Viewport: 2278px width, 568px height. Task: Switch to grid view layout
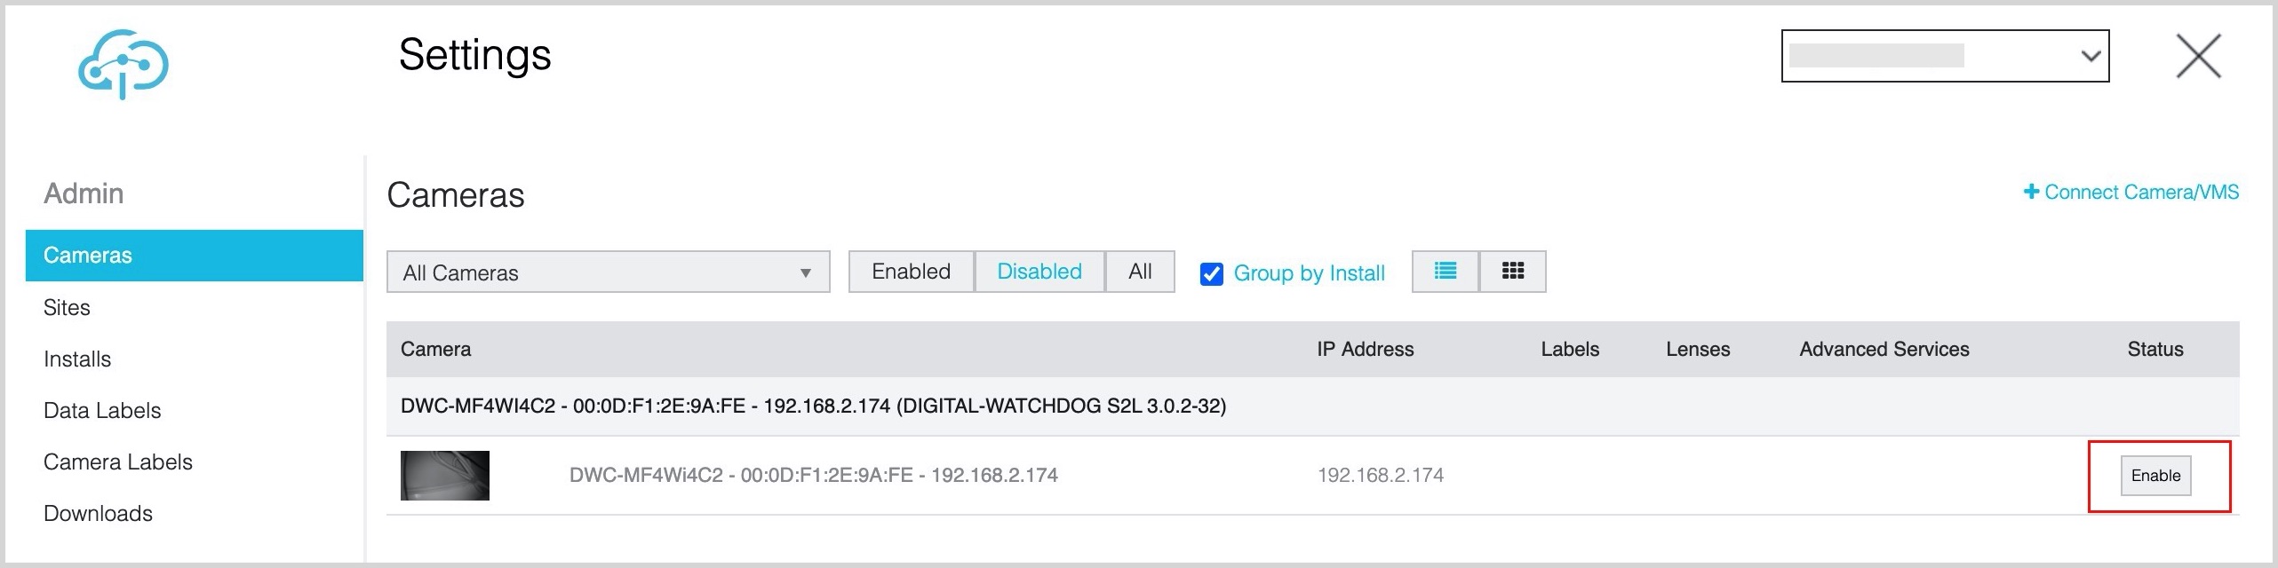pyautogui.click(x=1513, y=272)
